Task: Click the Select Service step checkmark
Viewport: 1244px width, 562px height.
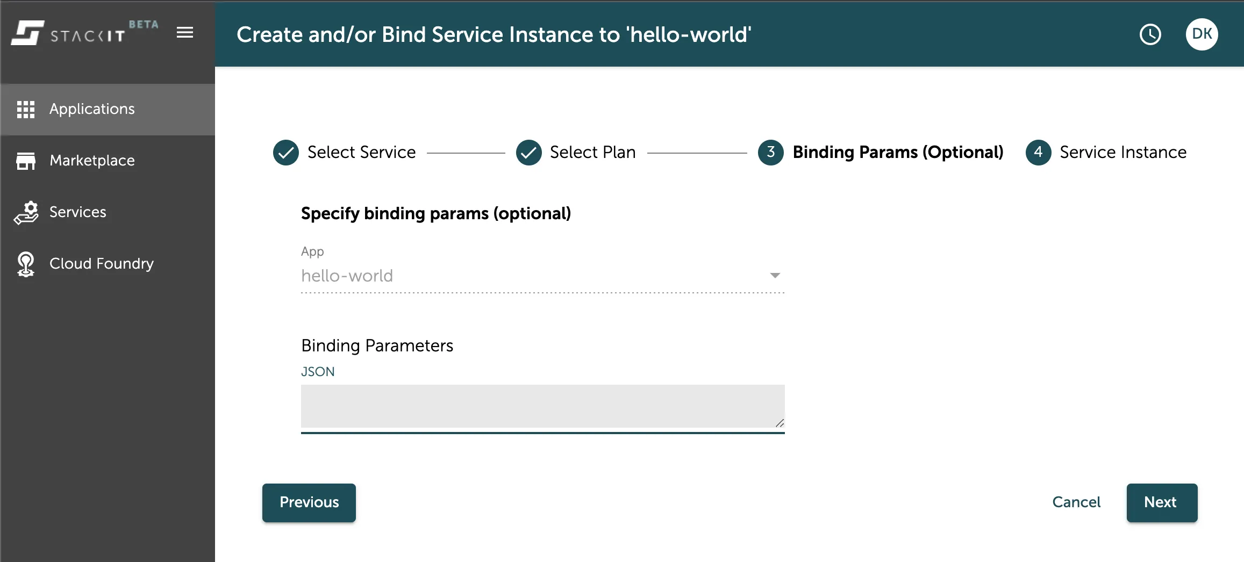Action: coord(286,153)
